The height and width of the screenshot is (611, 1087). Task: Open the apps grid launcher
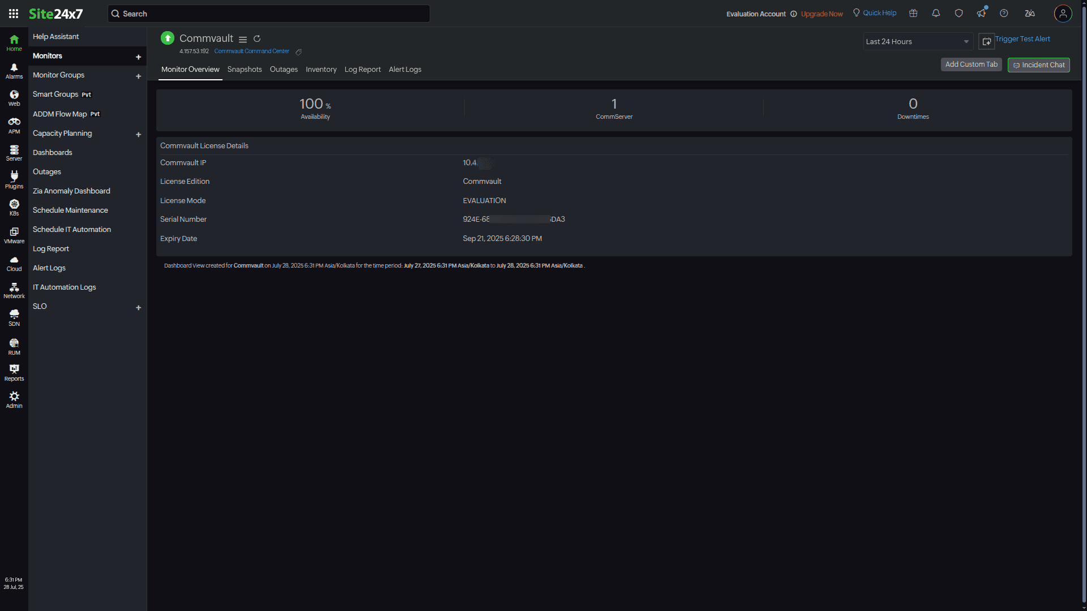coord(13,13)
